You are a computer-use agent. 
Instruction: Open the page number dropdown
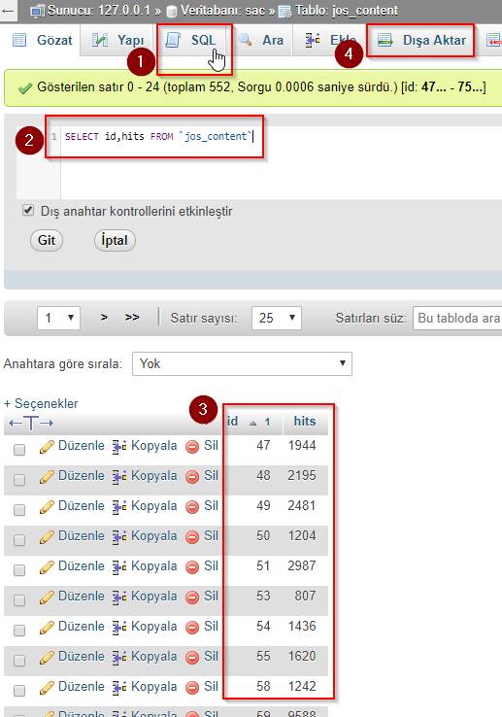(x=58, y=318)
